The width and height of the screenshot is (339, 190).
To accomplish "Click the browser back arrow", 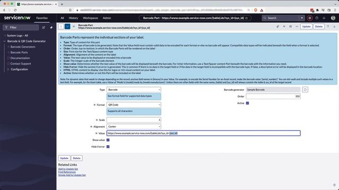I will click(4, 10).
